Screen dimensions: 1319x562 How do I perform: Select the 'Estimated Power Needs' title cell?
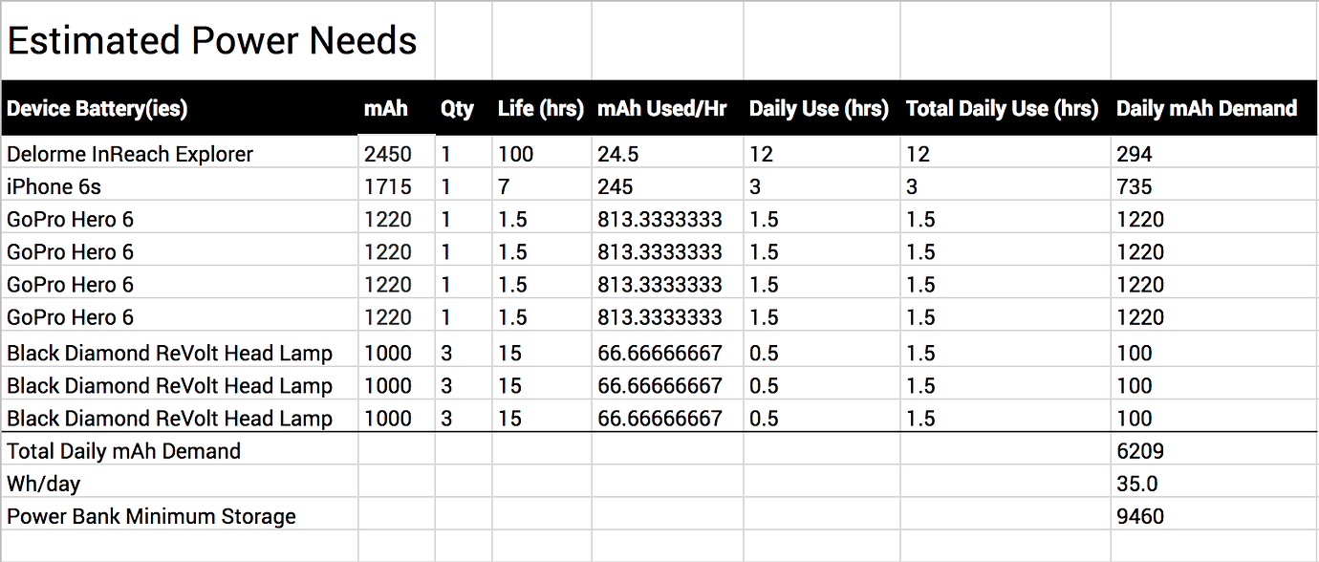click(212, 41)
